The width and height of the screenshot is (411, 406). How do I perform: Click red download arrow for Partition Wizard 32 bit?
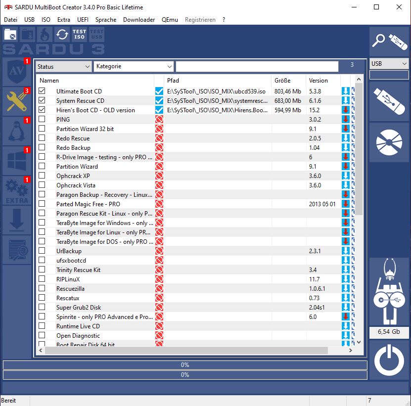[346, 129]
